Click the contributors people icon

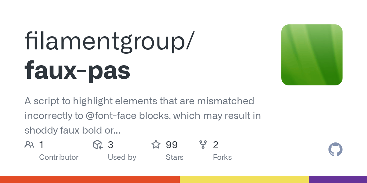pyautogui.click(x=29, y=145)
